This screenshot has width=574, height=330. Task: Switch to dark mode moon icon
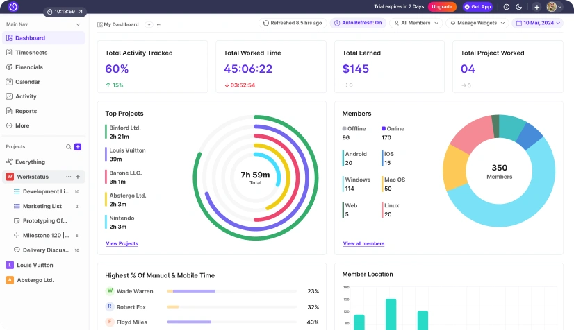click(x=518, y=7)
